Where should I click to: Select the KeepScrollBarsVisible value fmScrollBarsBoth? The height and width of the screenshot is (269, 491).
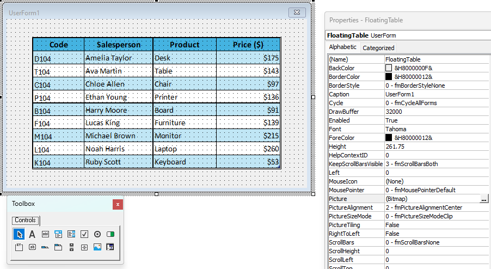[x=438, y=164]
